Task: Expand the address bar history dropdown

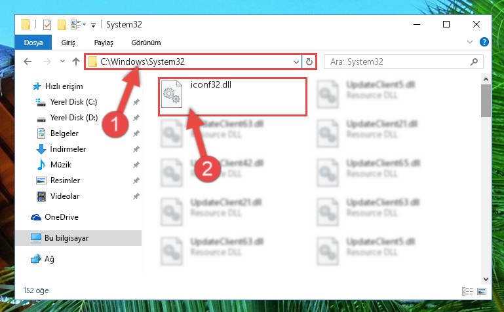Action: point(296,62)
